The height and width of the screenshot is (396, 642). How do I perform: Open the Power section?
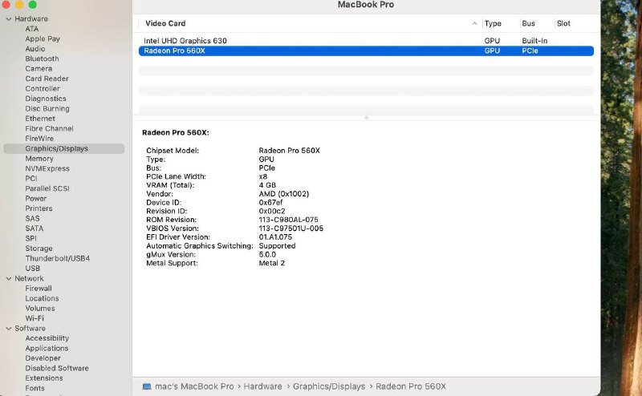pyautogui.click(x=35, y=199)
